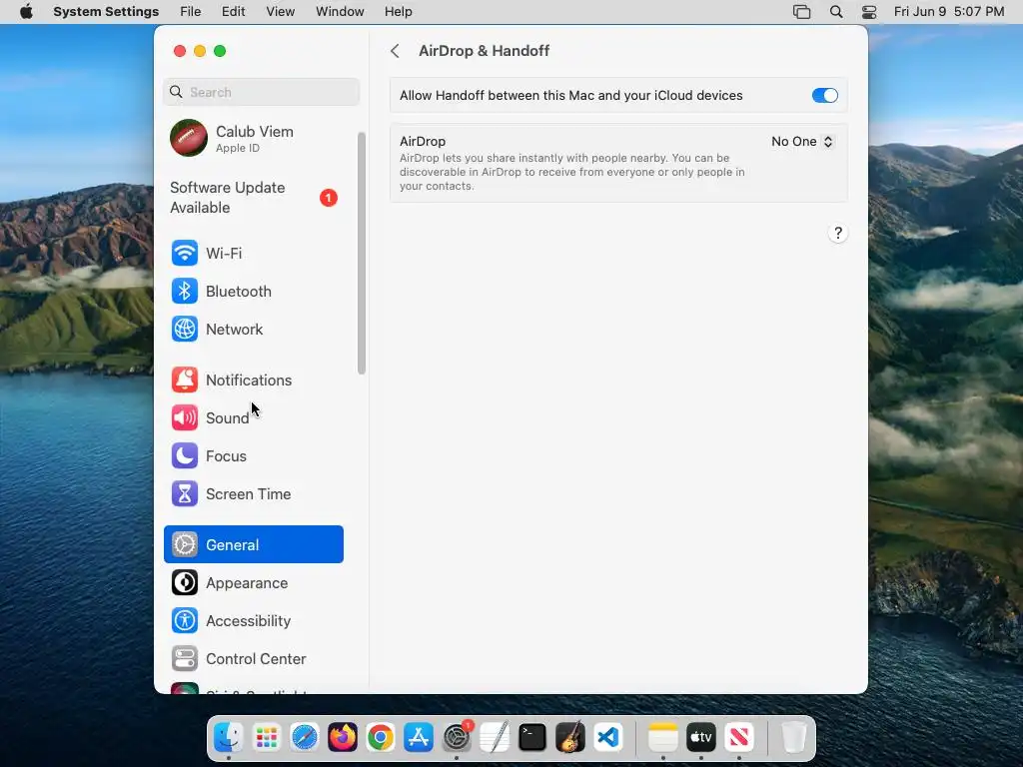Focus the settings Search field
The image size is (1023, 767).
[261, 92]
